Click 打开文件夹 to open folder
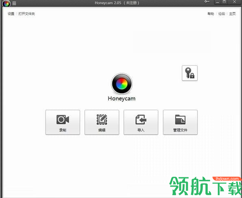This screenshot has height=198, width=242. pos(27,14)
